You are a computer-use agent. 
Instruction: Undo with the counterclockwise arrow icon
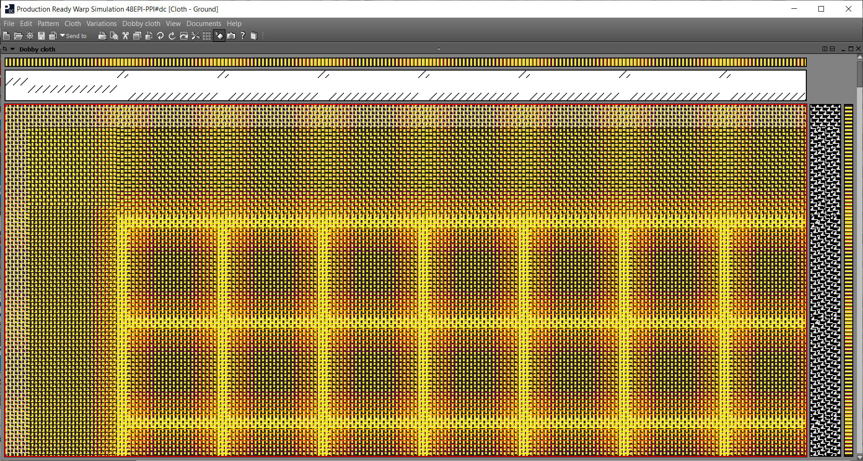click(160, 36)
